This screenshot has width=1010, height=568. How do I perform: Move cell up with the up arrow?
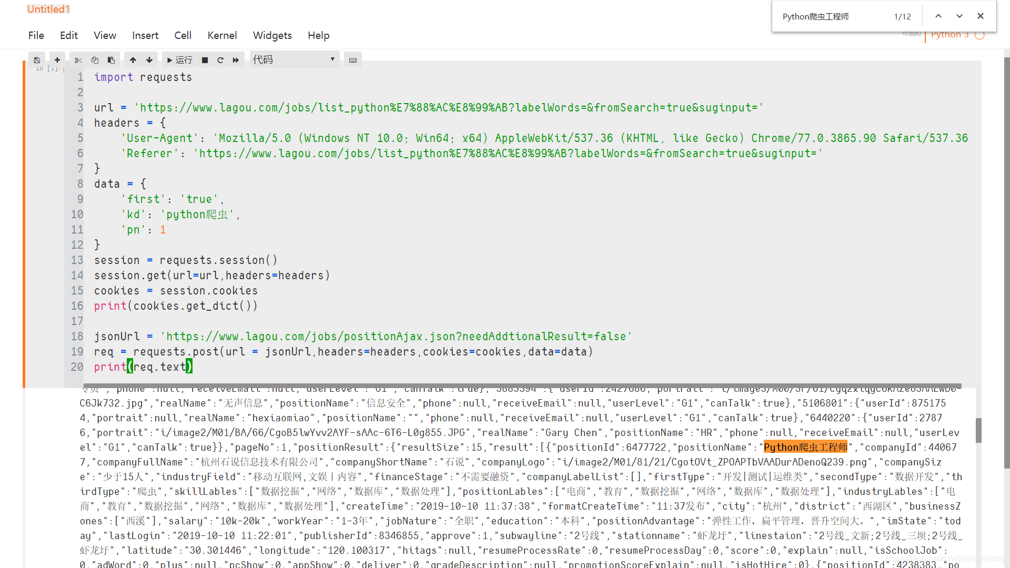(133, 60)
